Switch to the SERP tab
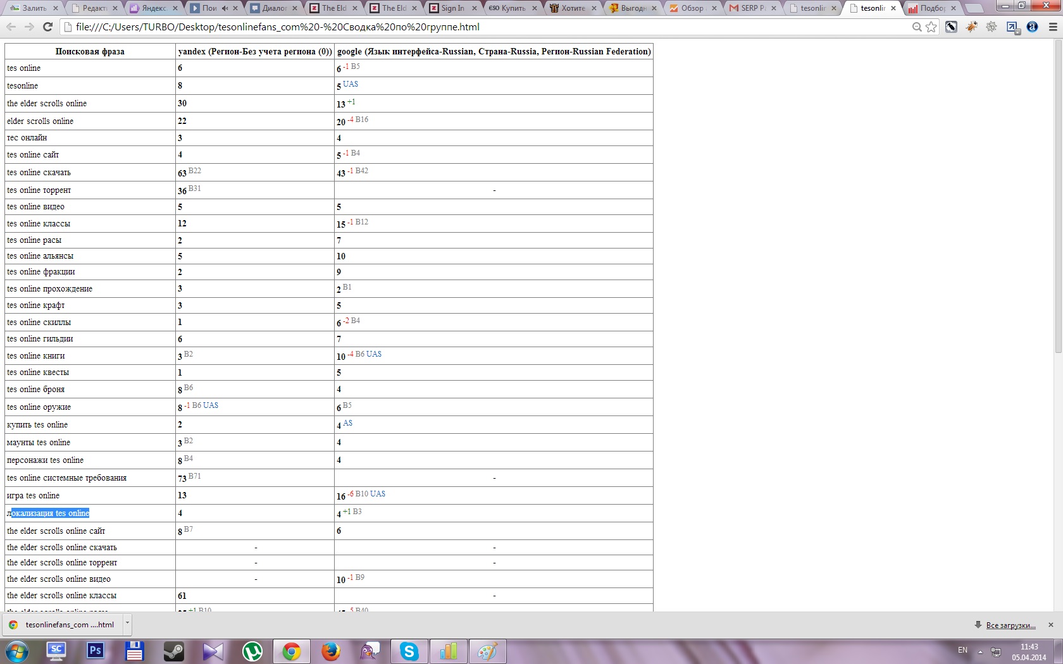This screenshot has width=1063, height=664. (753, 8)
